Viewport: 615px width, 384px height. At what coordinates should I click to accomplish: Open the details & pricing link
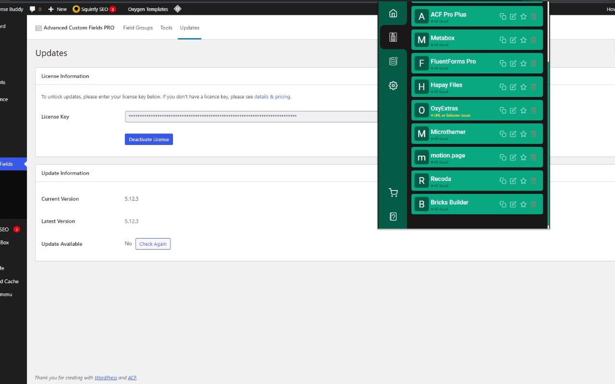pos(272,96)
